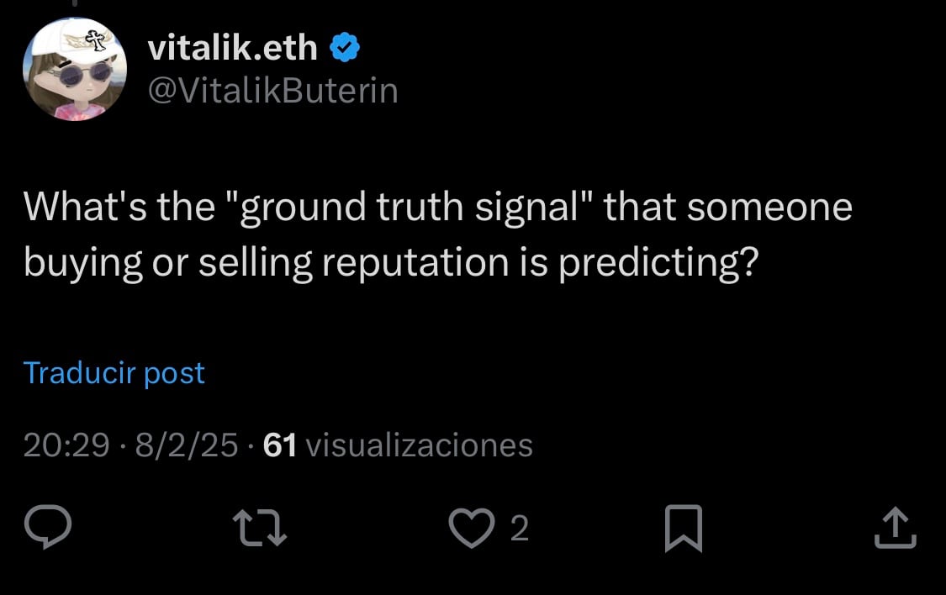This screenshot has width=946, height=595.
Task: Select the tweet body text area
Action: pos(437,235)
